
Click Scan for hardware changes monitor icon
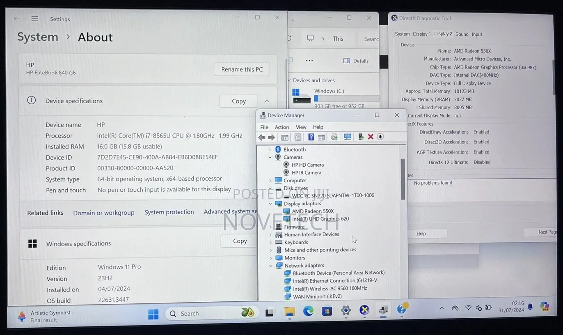[x=348, y=137]
